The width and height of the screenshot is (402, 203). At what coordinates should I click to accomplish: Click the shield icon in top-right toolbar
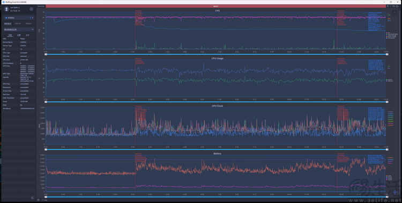388,6
